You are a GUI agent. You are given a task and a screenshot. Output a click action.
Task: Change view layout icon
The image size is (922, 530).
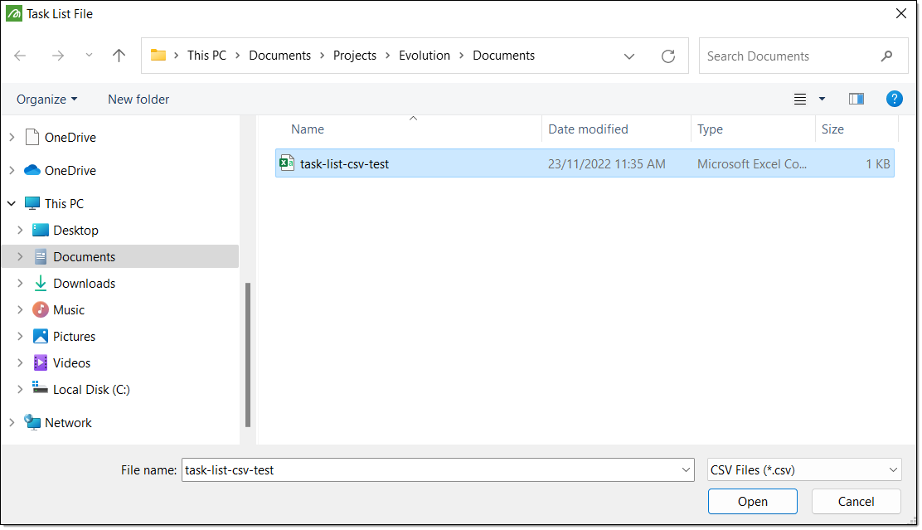tap(799, 99)
